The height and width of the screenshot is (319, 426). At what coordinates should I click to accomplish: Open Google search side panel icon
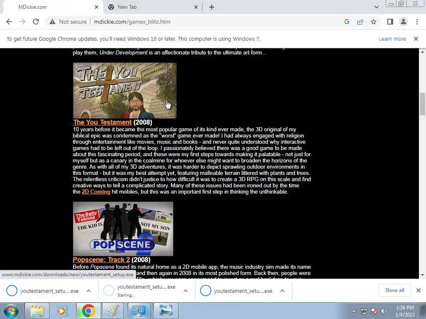pos(347,22)
